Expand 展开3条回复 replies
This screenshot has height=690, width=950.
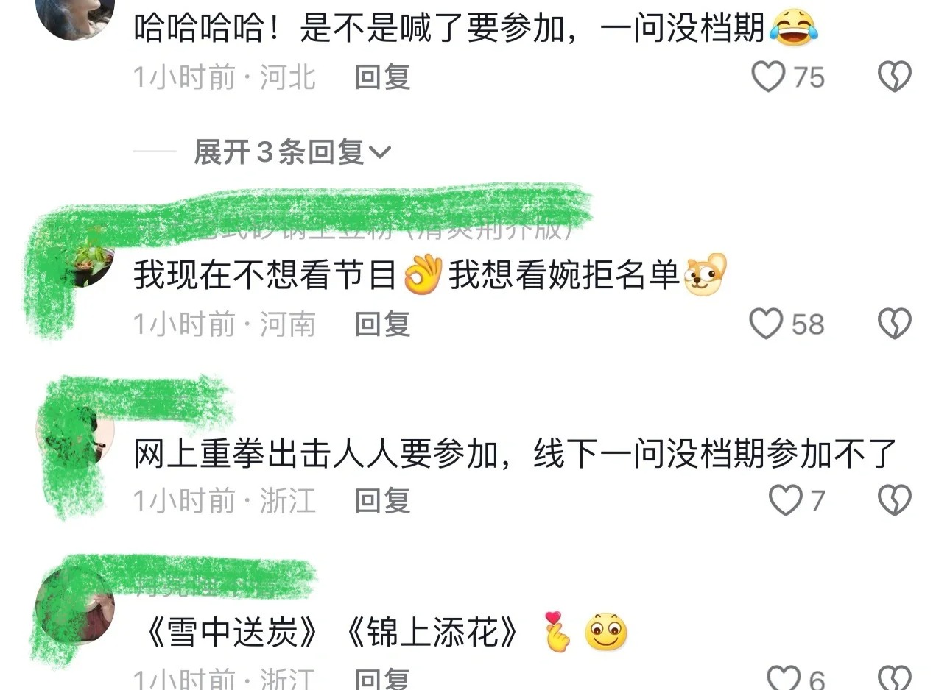(292, 152)
